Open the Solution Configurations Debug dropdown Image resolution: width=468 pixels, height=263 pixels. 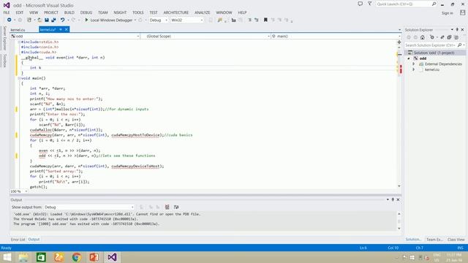[x=159, y=20]
